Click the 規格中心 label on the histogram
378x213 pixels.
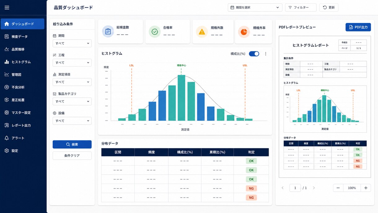coord(182,65)
